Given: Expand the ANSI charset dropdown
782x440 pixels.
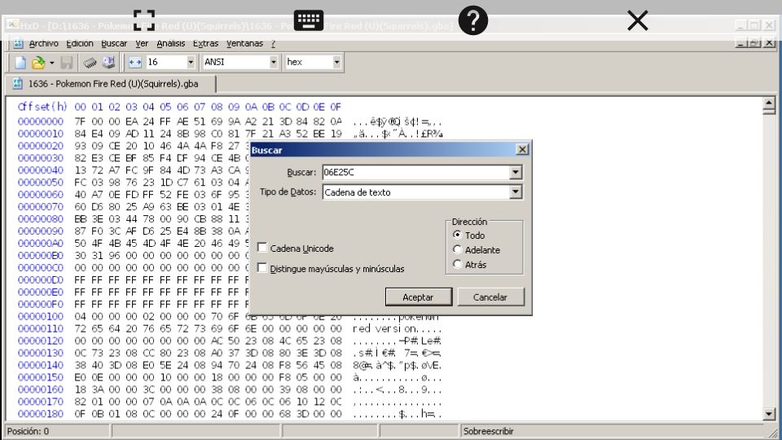Looking at the screenshot, I should coord(273,62).
